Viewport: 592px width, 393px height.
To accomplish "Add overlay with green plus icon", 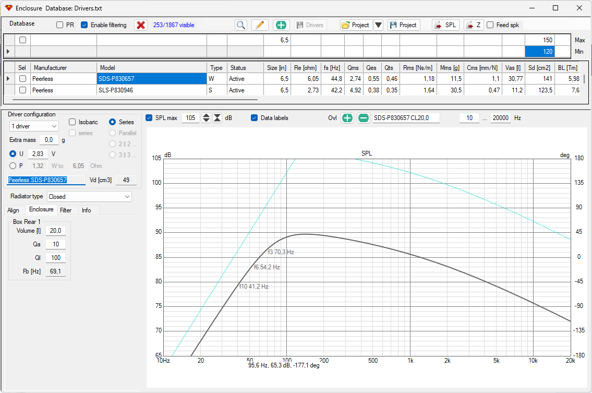I will (x=347, y=118).
